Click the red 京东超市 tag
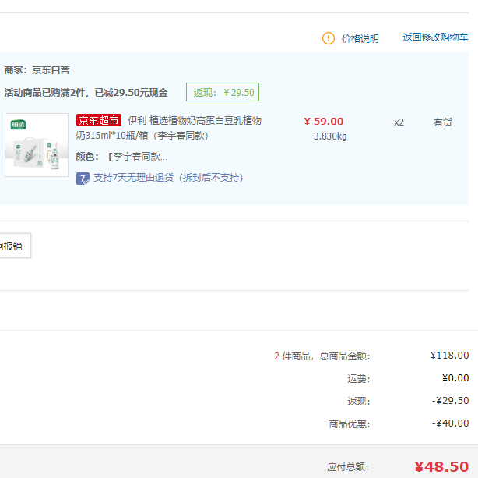This screenshot has width=478, height=478. pos(99,121)
